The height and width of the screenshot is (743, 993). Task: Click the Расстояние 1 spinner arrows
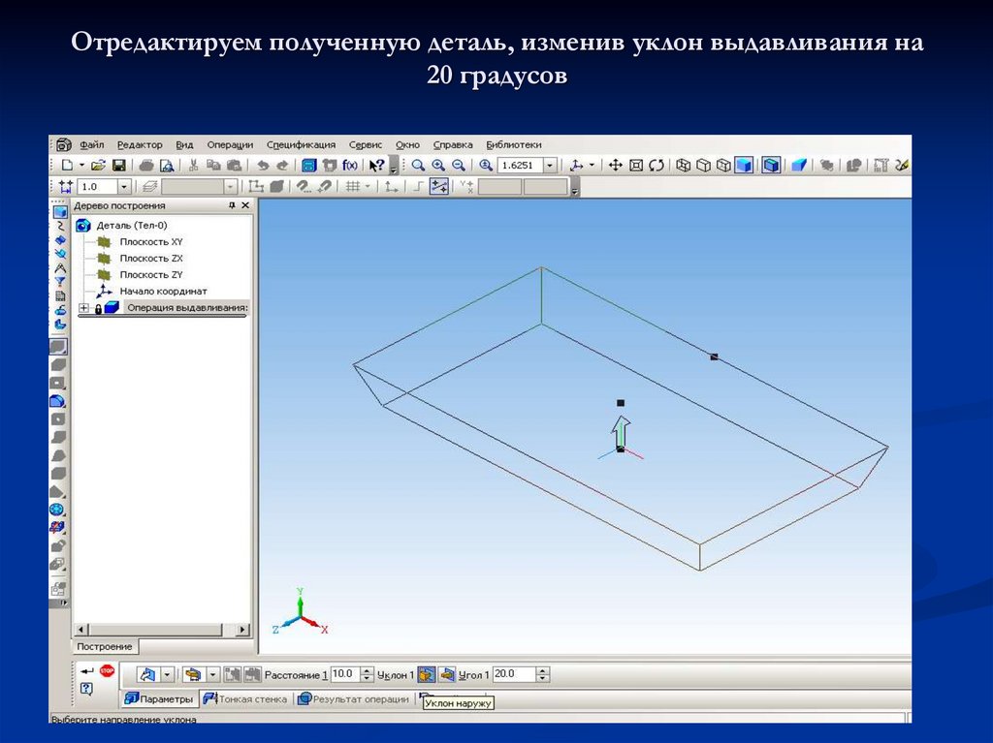(367, 674)
